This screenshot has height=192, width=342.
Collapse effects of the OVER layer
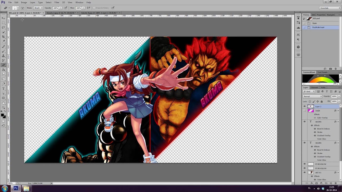click(339, 111)
